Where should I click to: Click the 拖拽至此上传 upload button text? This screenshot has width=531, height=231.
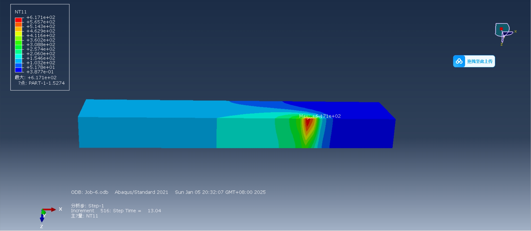(480, 61)
